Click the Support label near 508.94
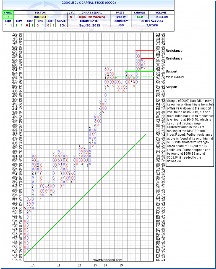The image size is (216, 269). click(171, 87)
